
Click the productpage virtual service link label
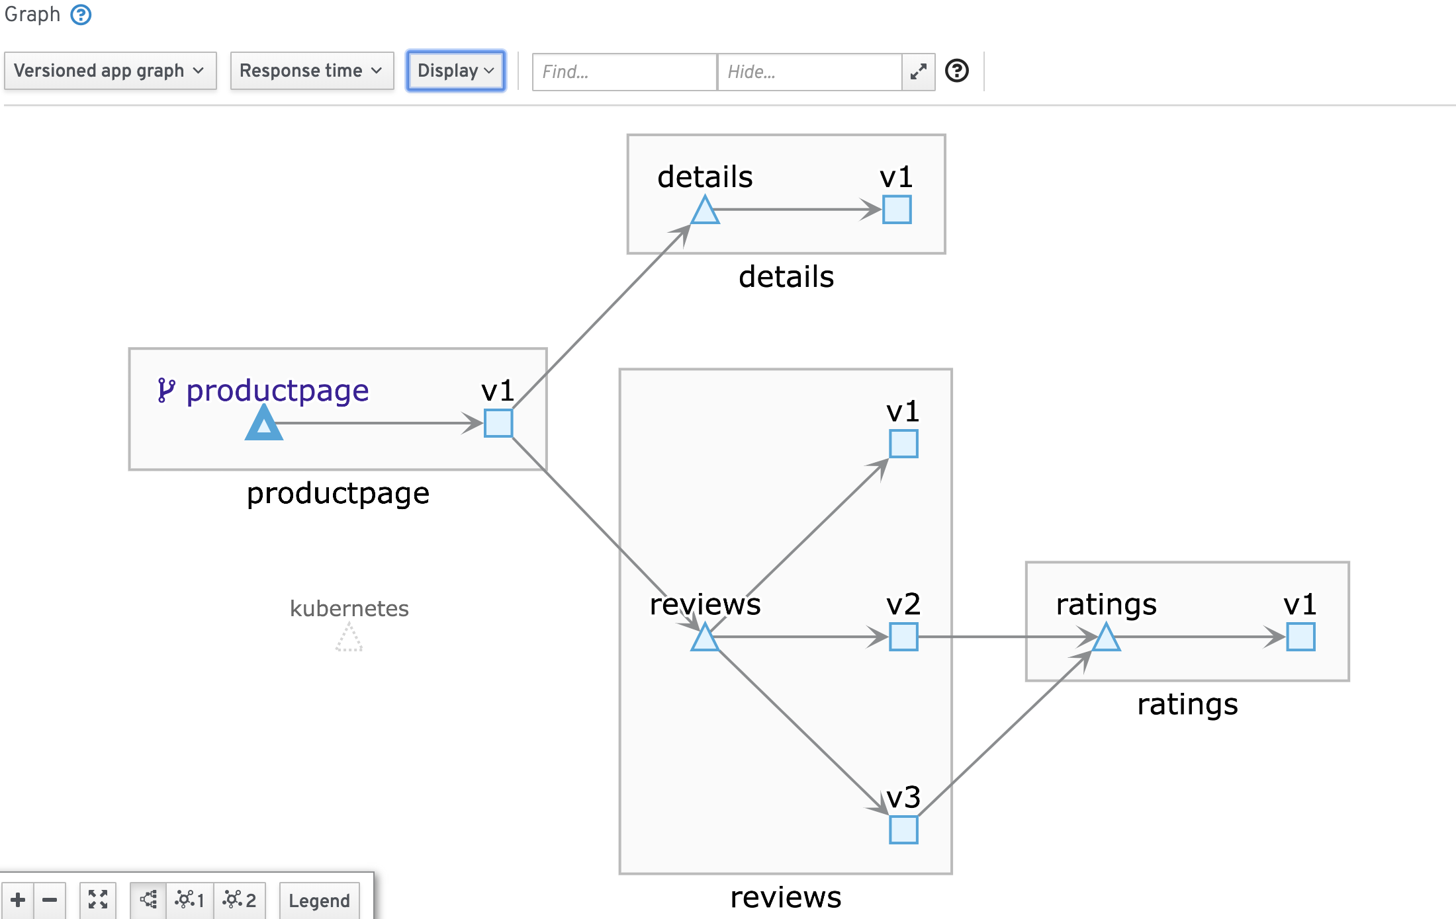coord(277,391)
